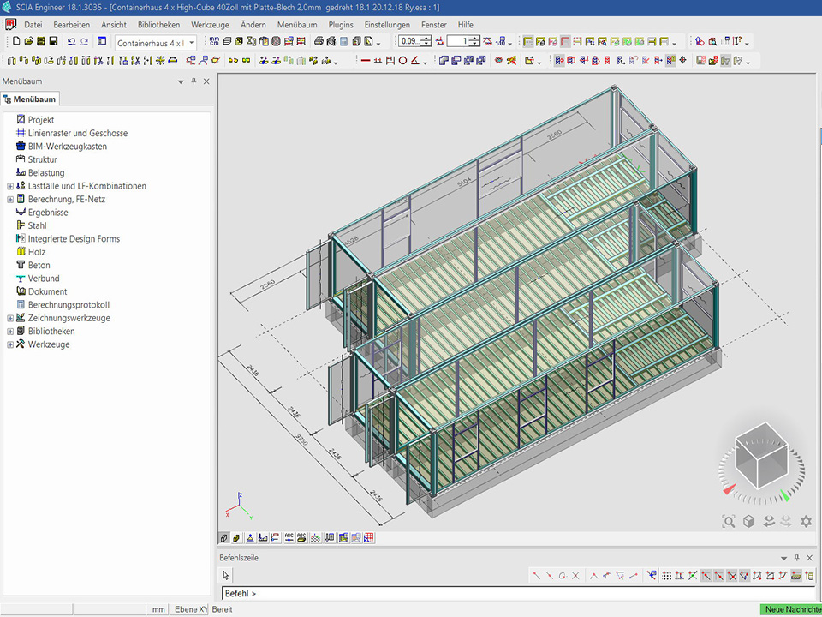Toggle the dot grid snap button
822x617 pixels.
[x=667, y=576]
